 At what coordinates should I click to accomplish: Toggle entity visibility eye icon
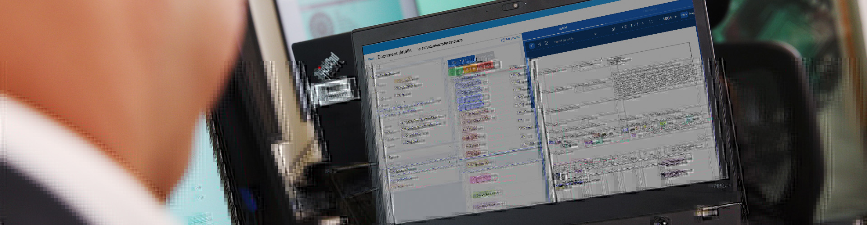tap(613, 29)
